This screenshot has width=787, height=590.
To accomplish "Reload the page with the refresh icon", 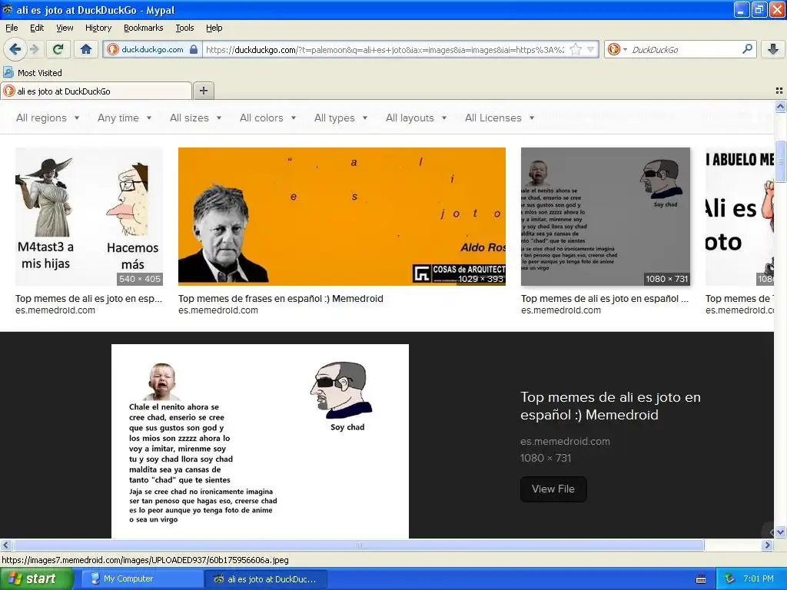I will 58,49.
